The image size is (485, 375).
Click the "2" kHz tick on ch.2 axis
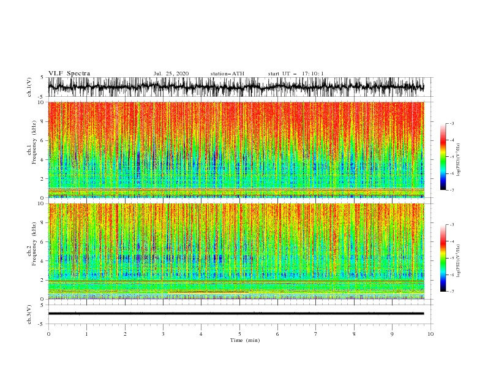[42, 280]
